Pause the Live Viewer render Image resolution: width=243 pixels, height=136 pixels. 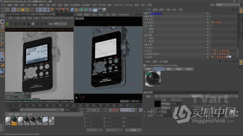tap(16, 24)
